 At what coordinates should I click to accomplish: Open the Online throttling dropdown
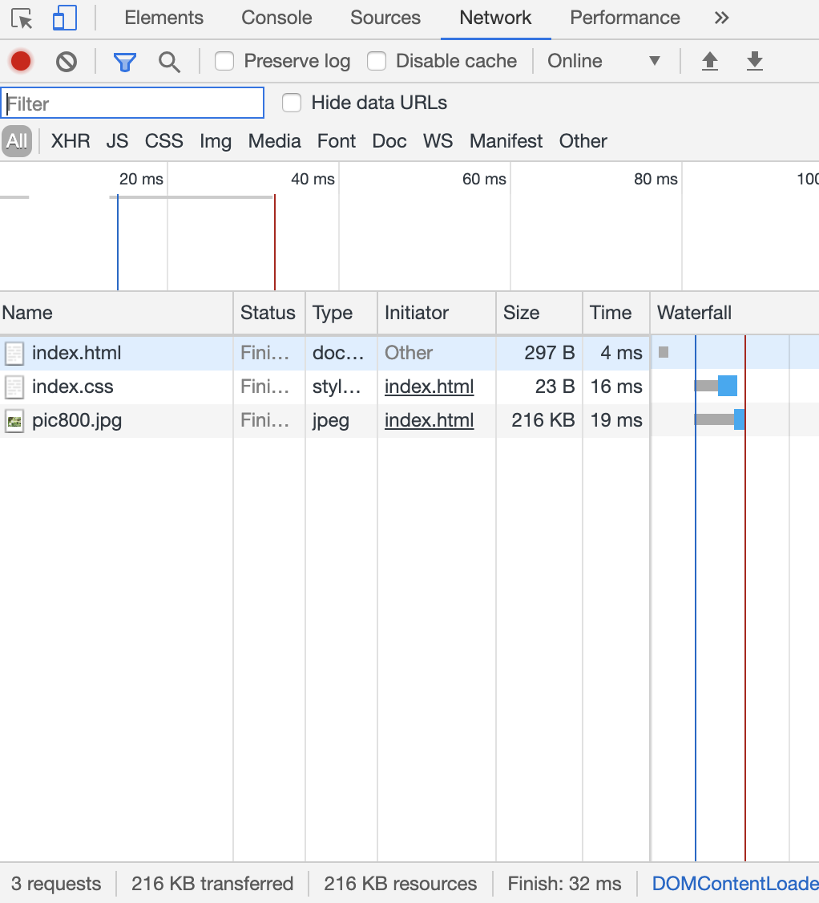(x=604, y=61)
